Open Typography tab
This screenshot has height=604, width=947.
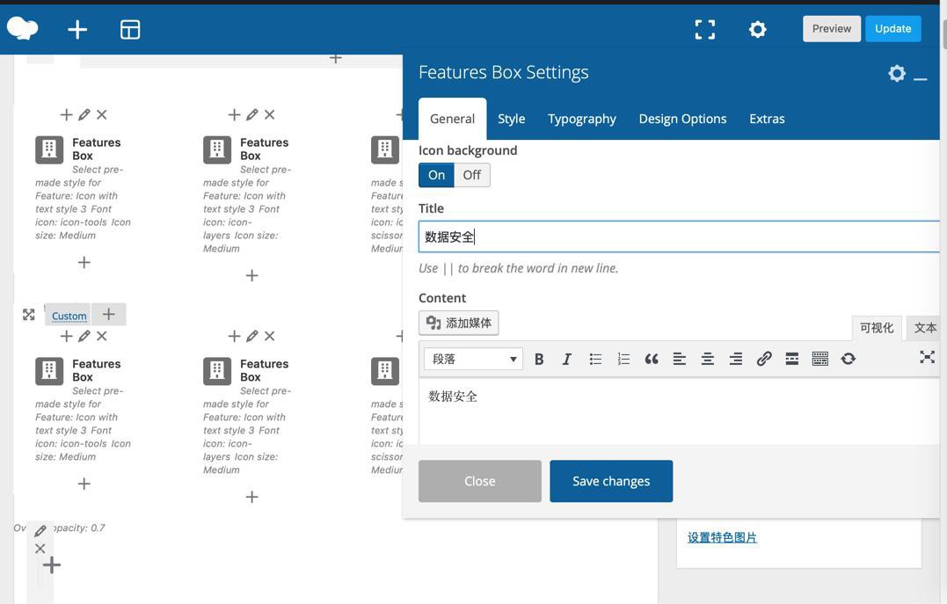pyautogui.click(x=581, y=119)
